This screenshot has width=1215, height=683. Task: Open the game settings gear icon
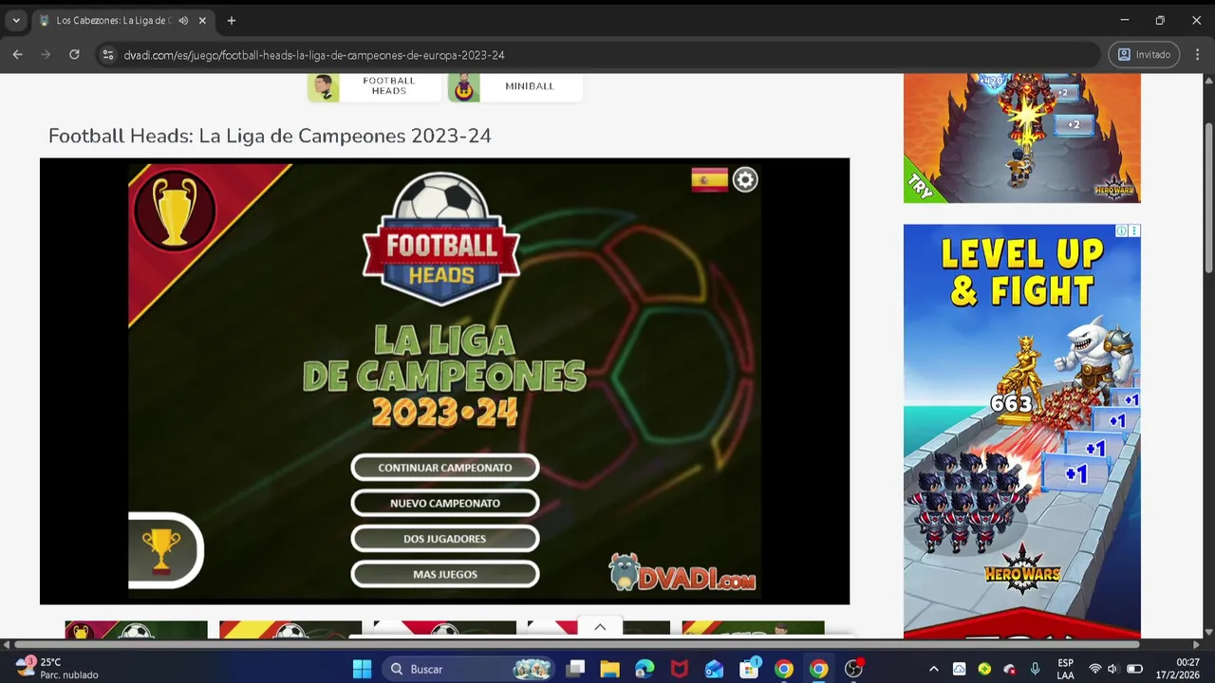coord(745,179)
